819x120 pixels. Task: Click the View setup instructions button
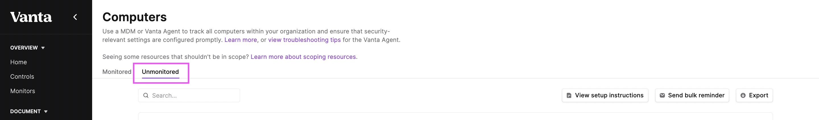pos(605,95)
